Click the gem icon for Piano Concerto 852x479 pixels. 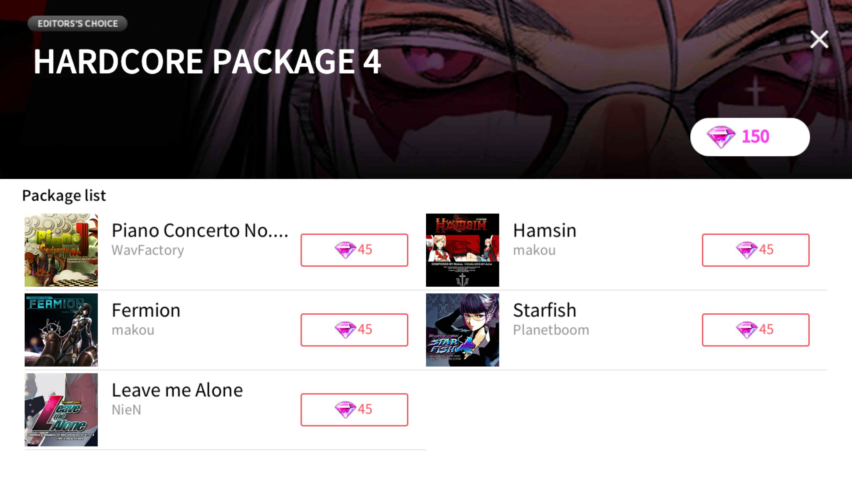tap(345, 250)
